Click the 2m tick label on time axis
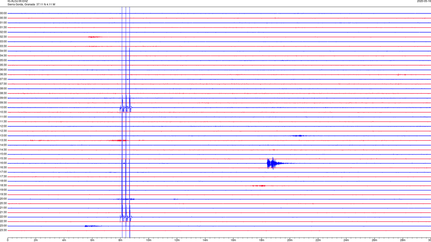This screenshot has height=242, width=431. 36,240
